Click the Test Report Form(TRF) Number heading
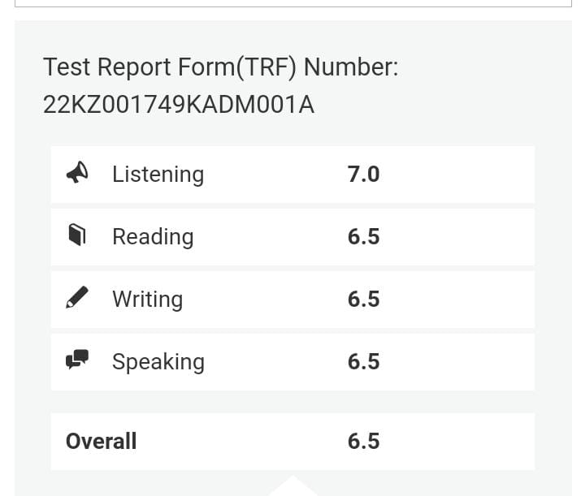The image size is (585, 496). click(221, 67)
